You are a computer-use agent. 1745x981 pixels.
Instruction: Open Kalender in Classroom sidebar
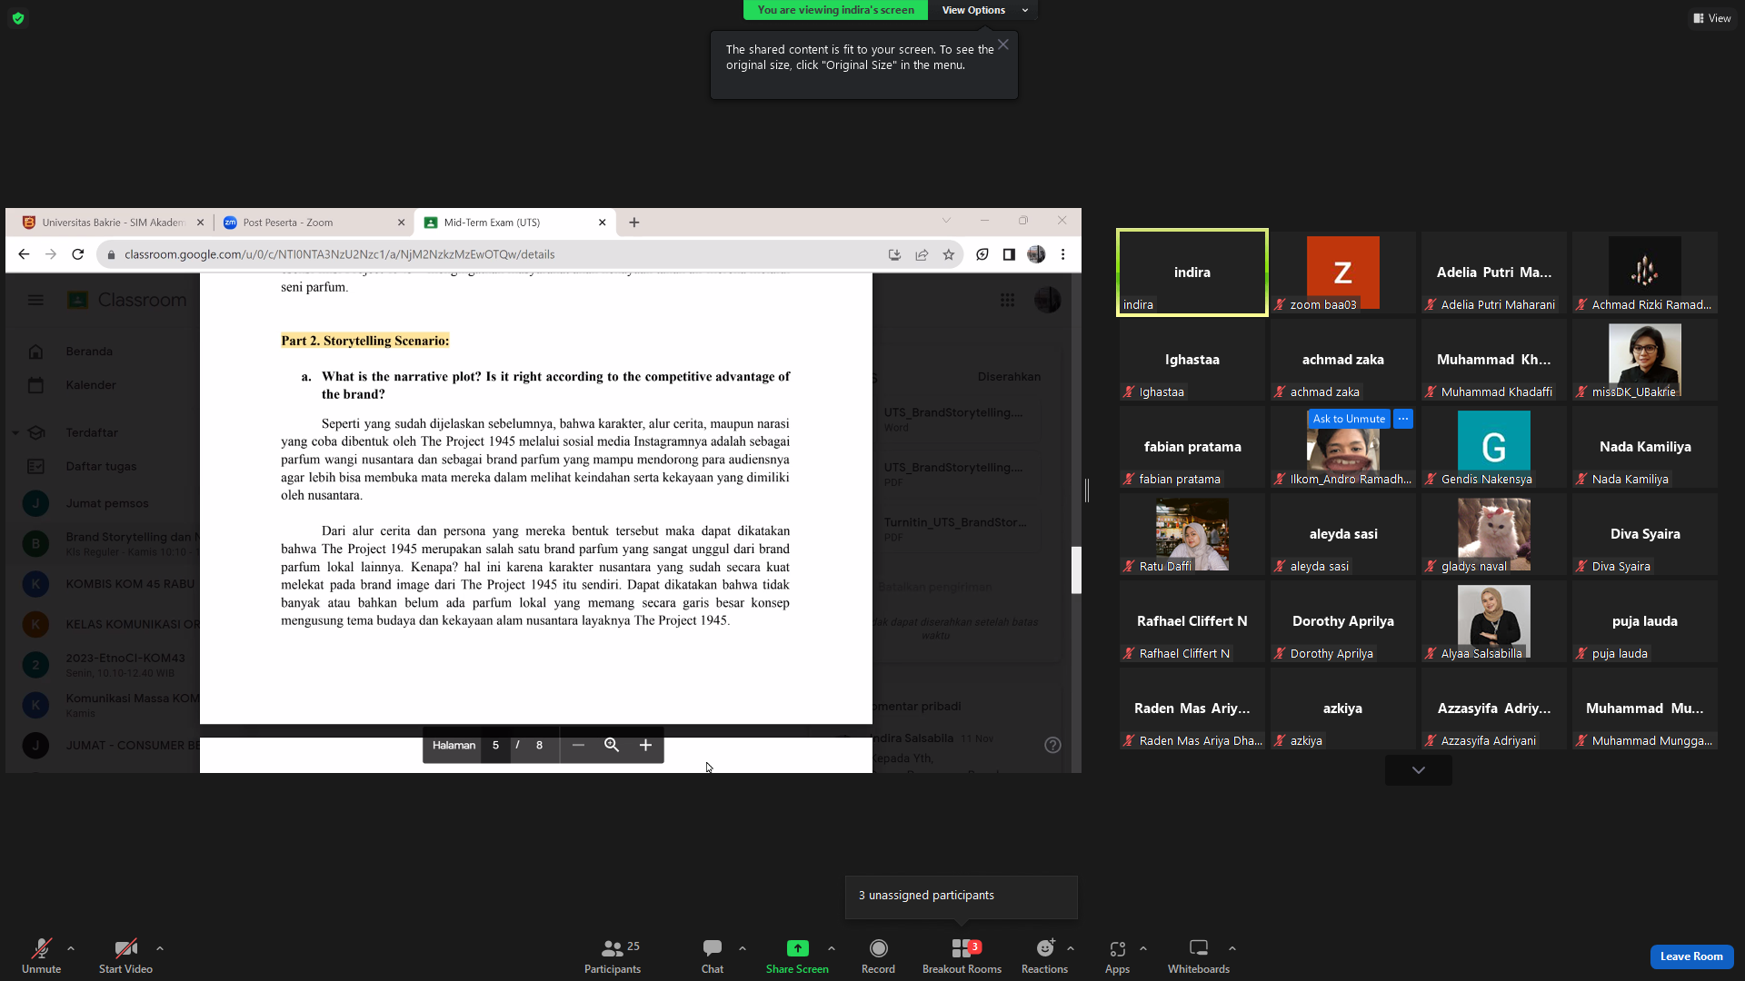click(90, 385)
